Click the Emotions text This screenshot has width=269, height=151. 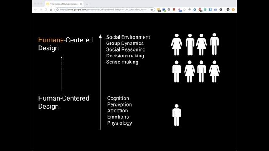tap(118, 117)
